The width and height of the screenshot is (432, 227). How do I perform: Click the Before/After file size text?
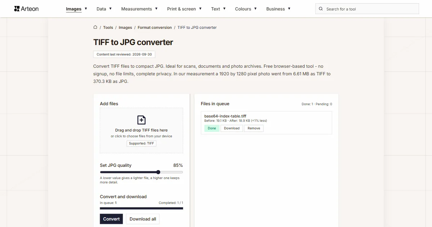pos(236,121)
